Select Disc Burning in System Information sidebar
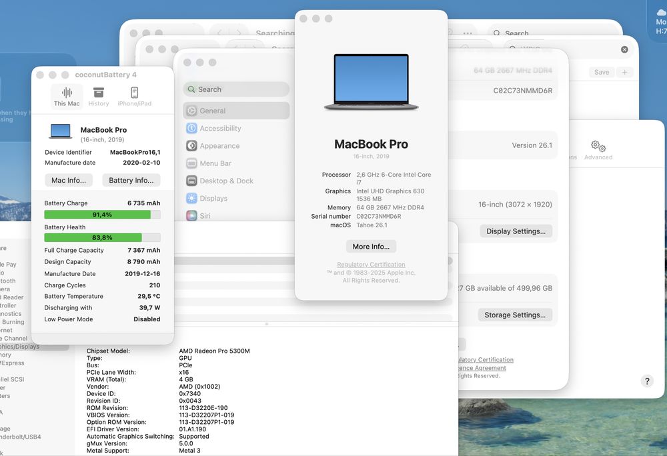 (x=12, y=322)
